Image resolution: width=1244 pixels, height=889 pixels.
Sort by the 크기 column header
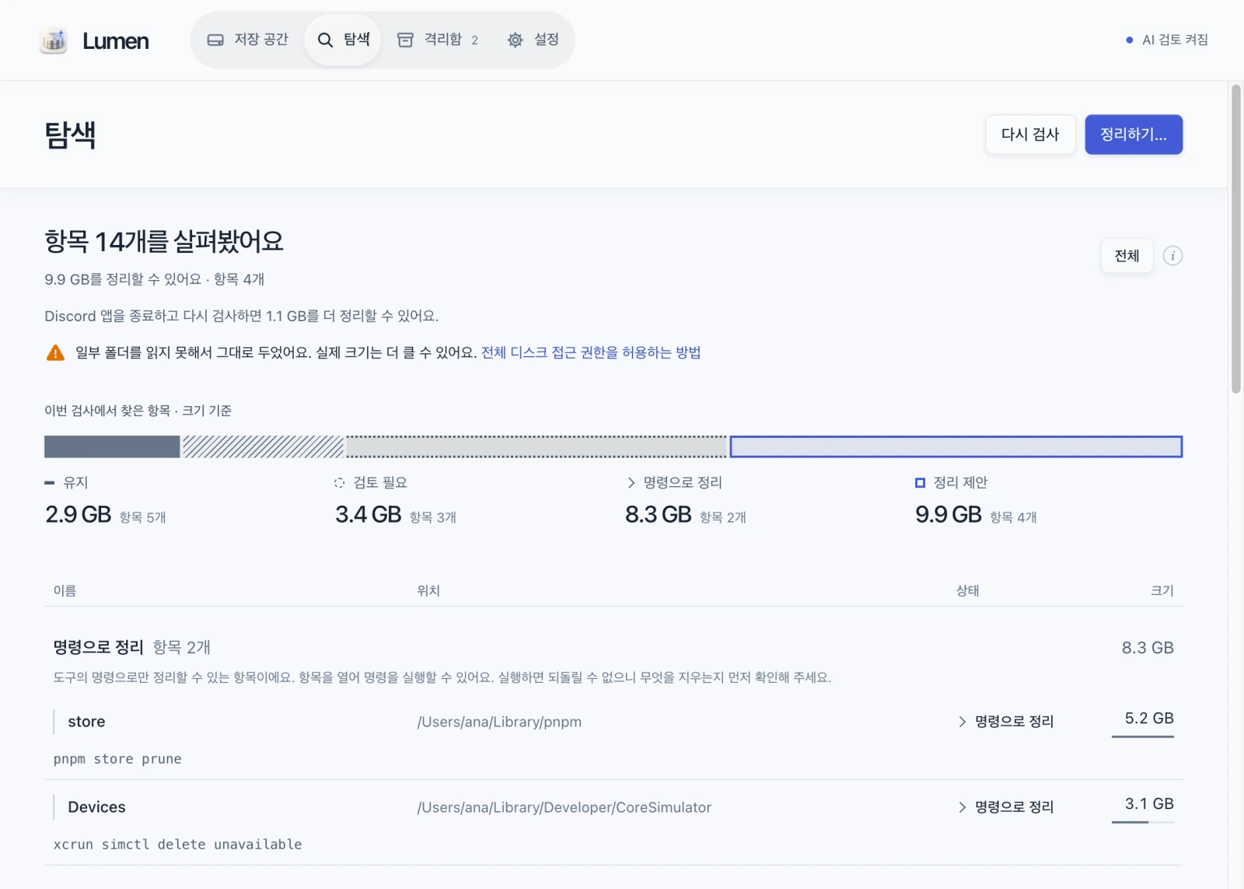1162,591
